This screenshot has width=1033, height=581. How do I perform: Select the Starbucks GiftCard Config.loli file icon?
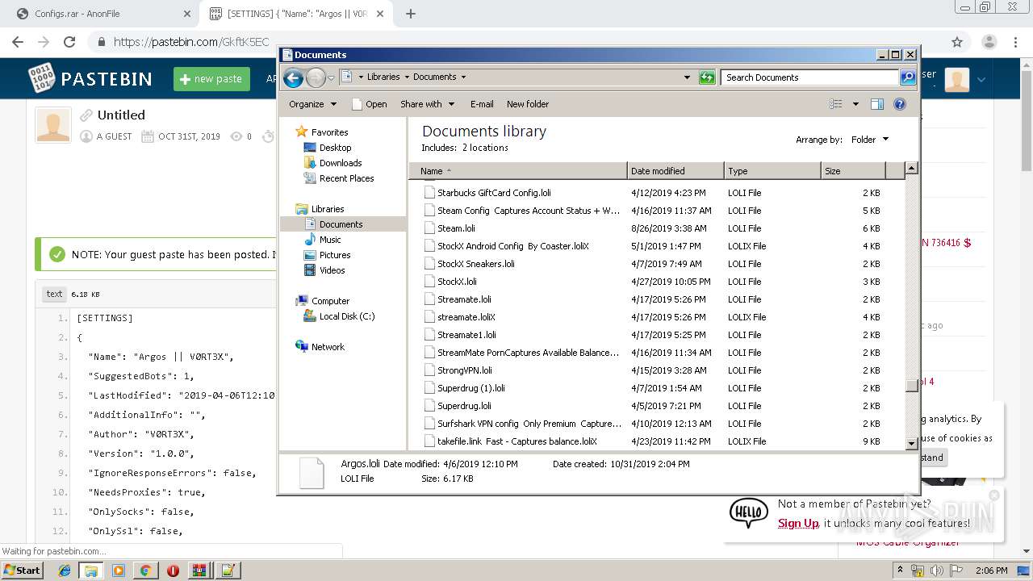point(429,193)
